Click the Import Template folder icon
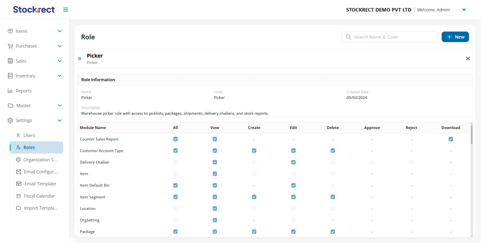The height and width of the screenshot is (243, 481). pos(19,208)
